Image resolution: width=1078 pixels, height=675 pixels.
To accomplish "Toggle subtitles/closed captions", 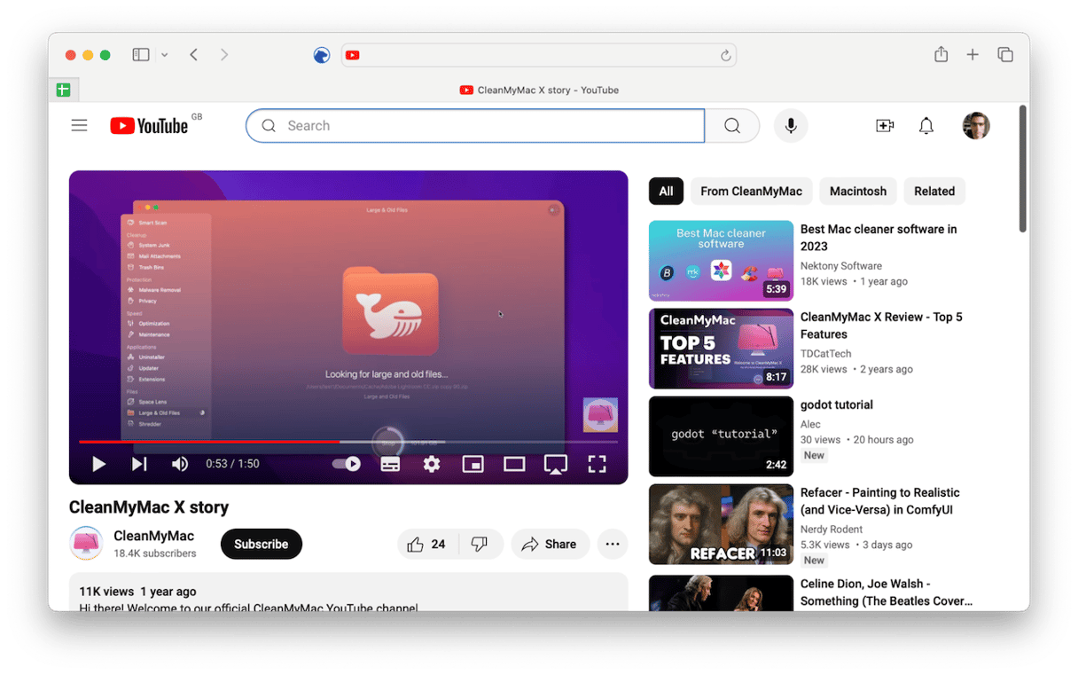I will (390, 464).
